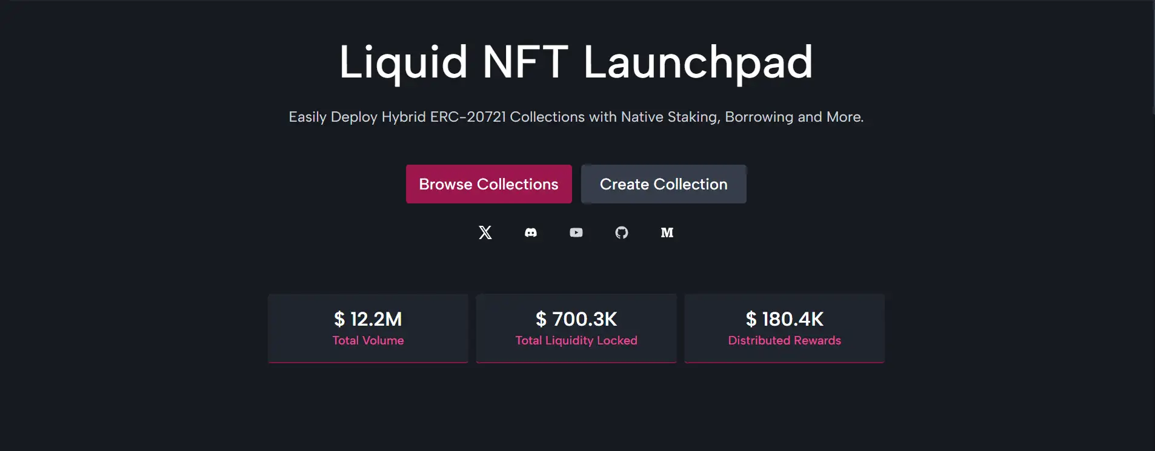Select the Total Liquidity Locked label
This screenshot has width=1155, height=451.
click(576, 340)
